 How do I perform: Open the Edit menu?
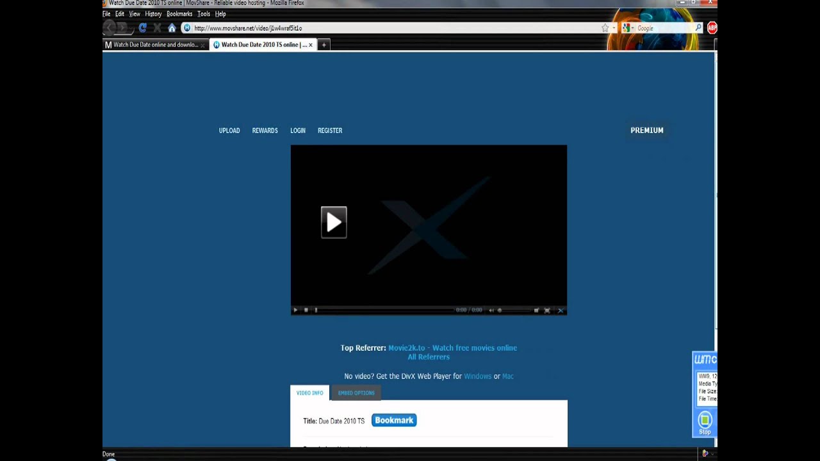point(120,13)
